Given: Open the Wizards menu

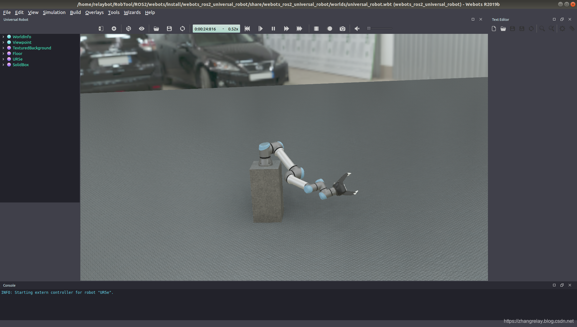Looking at the screenshot, I should click(132, 12).
